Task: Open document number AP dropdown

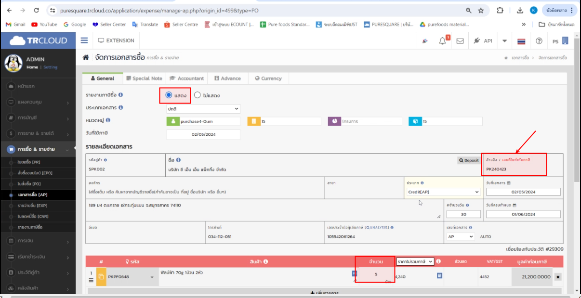Action: (461, 236)
